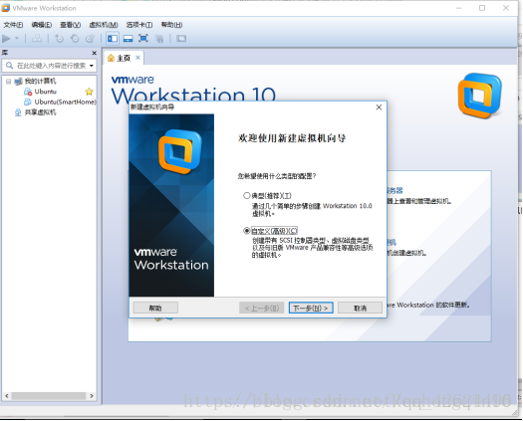Click the full screen mode toolbar icon

click(143, 39)
